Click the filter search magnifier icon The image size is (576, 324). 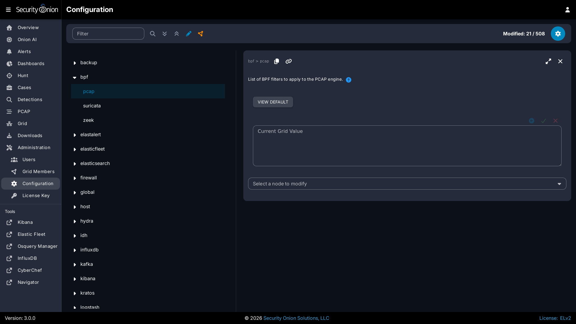153,34
